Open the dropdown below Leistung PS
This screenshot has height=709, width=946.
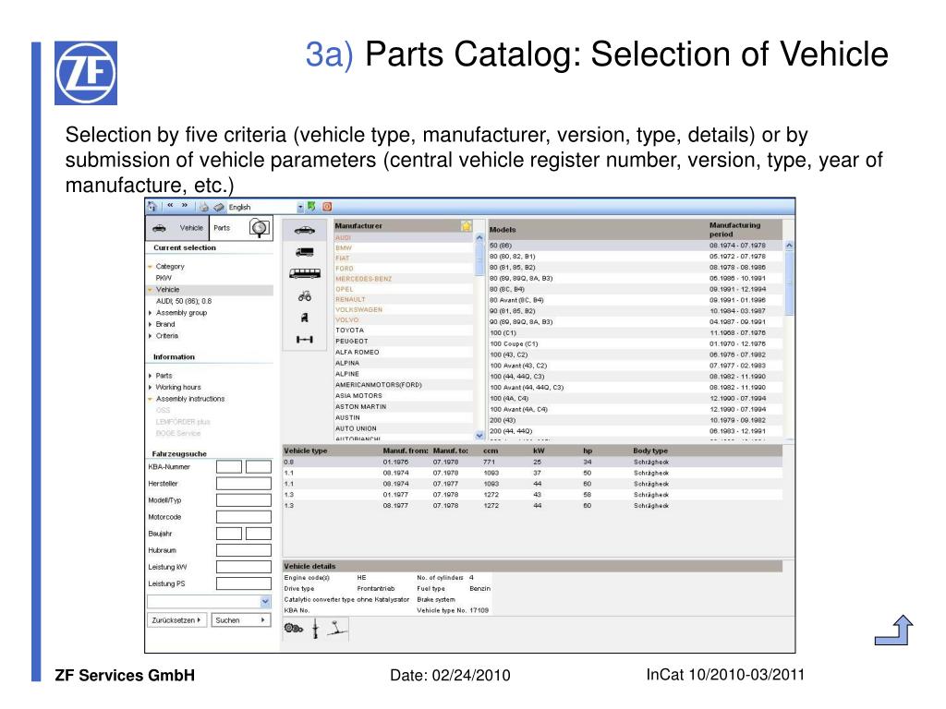[265, 602]
